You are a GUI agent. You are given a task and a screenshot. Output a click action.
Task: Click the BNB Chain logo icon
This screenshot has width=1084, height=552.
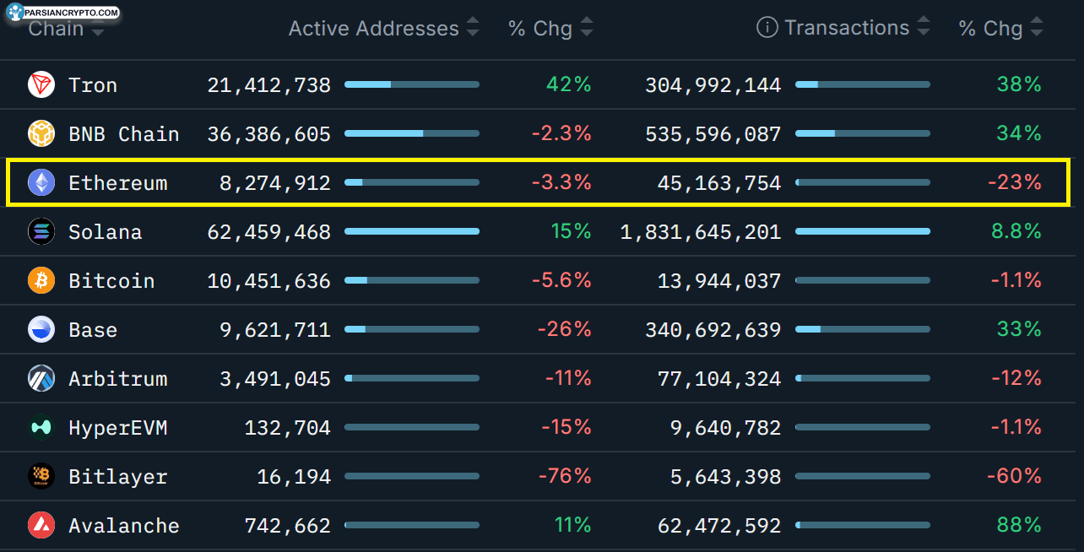click(x=41, y=134)
